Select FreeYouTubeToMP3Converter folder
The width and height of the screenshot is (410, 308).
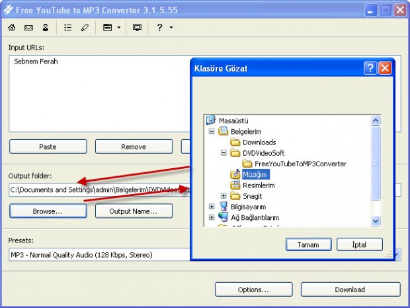coord(300,164)
